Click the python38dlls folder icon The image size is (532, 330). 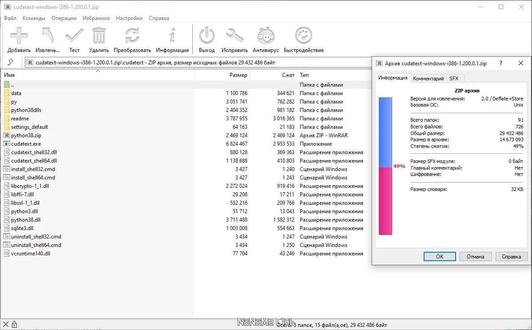[7, 110]
